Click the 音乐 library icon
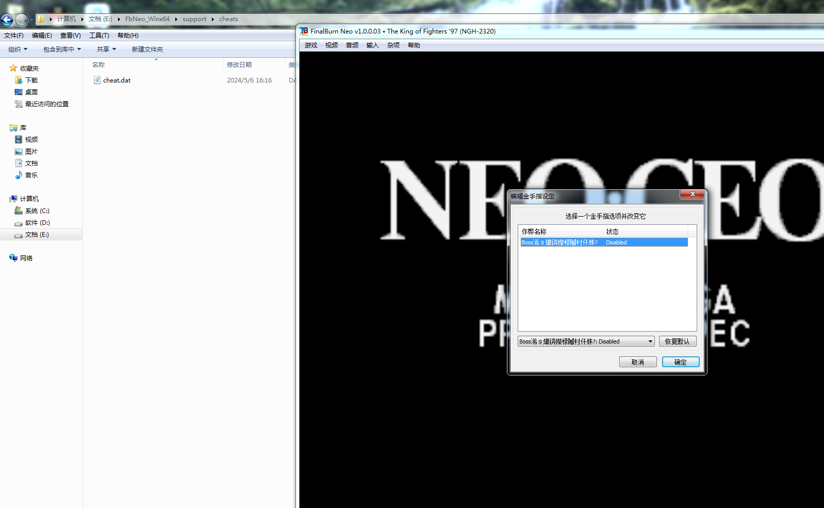This screenshot has width=824, height=508. (19, 175)
